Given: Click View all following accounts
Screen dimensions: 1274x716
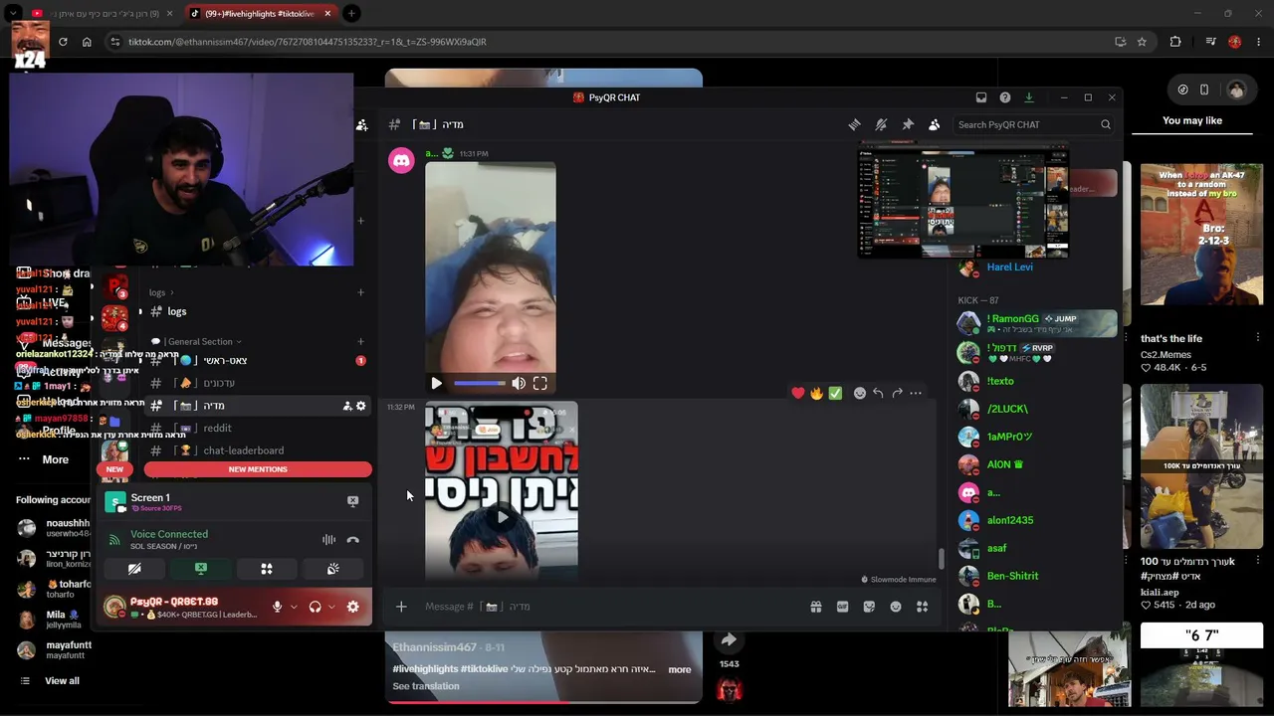Looking at the screenshot, I should coord(62,681).
